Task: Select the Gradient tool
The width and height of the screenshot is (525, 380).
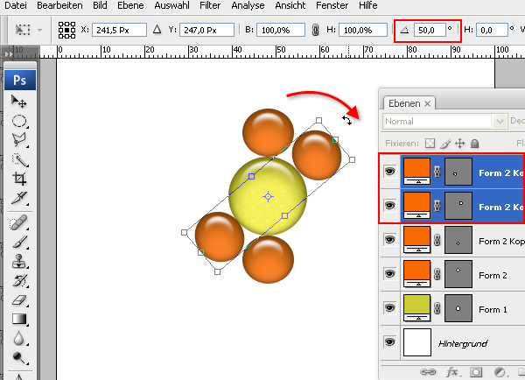Action: (17, 319)
